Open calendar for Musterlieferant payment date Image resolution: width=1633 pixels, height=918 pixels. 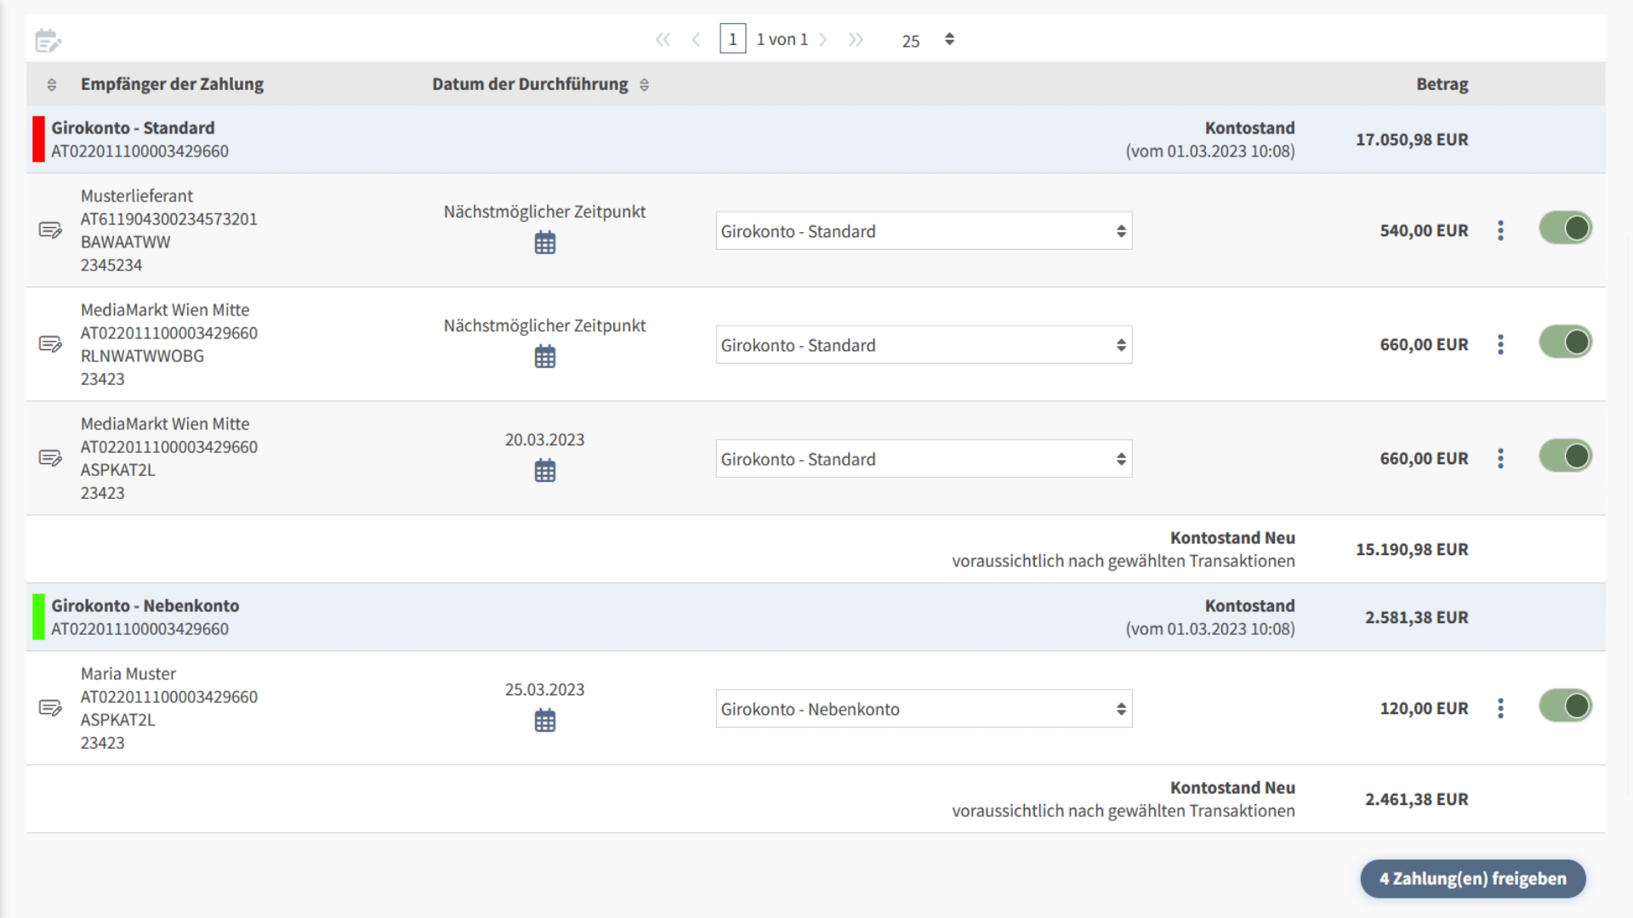pyautogui.click(x=544, y=243)
